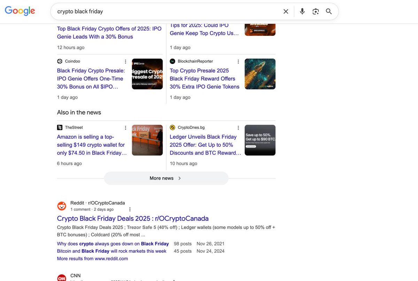The width and height of the screenshot is (418, 281).
Task: Click the 98 posts count
Action: coord(183,244)
